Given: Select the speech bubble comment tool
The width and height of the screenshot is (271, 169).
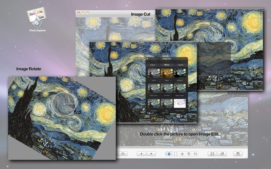Looking at the screenshot, I should click(x=195, y=154).
